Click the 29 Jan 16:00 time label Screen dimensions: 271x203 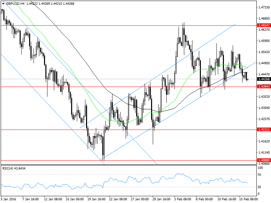(162, 199)
